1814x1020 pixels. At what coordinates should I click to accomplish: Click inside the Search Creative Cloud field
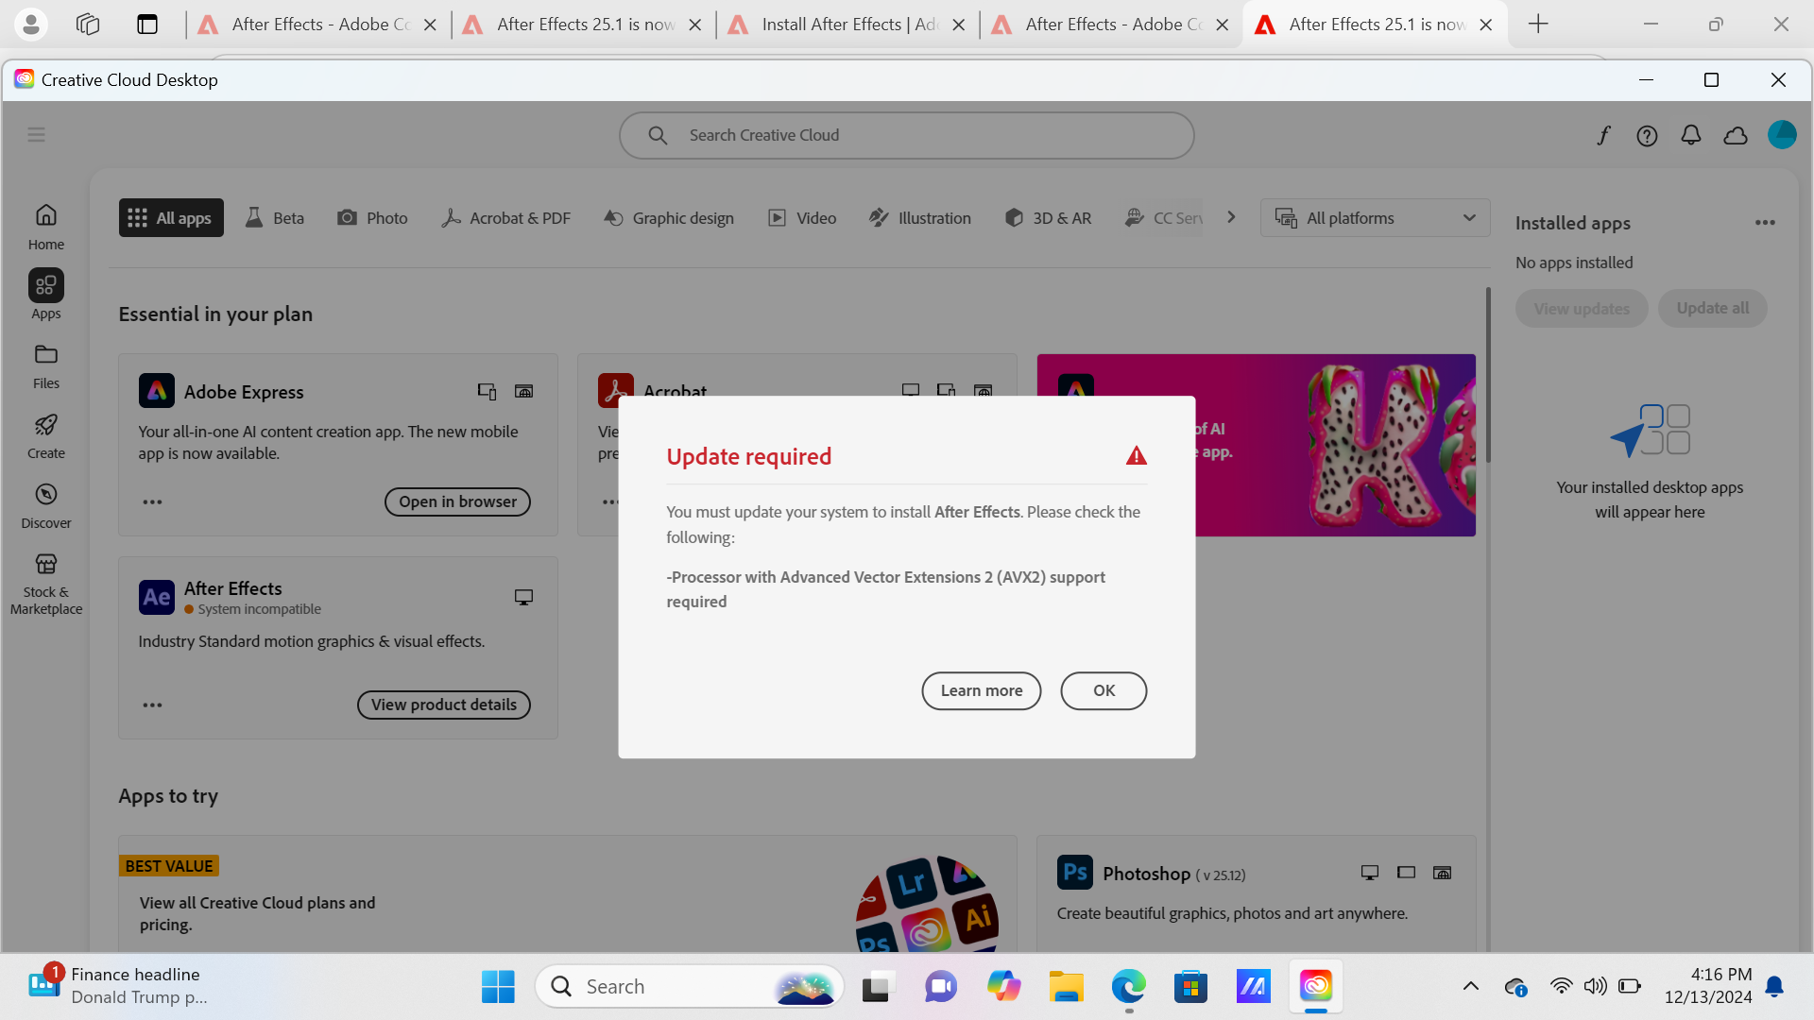coord(906,135)
